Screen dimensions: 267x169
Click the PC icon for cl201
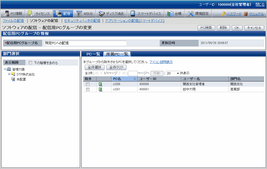(101, 89)
